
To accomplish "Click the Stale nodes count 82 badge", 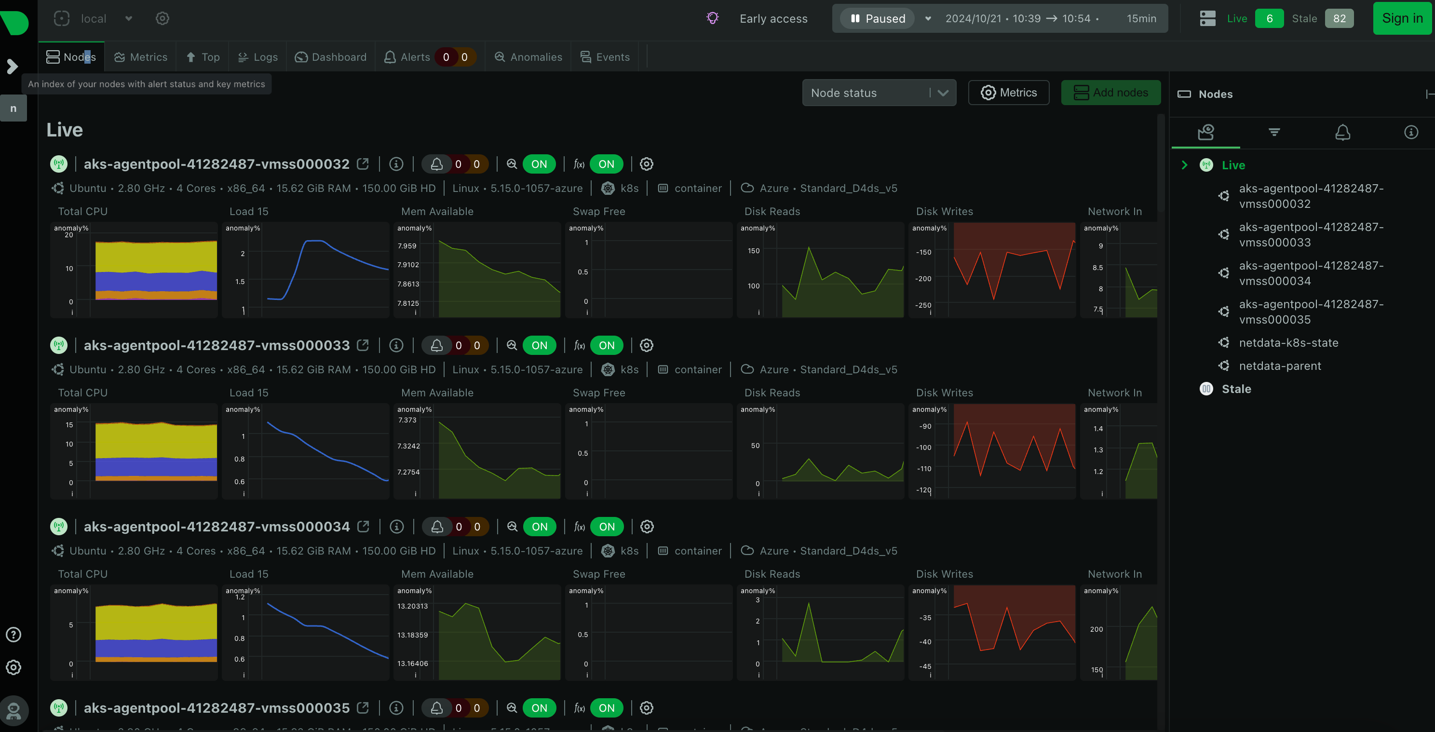I will [x=1339, y=18].
